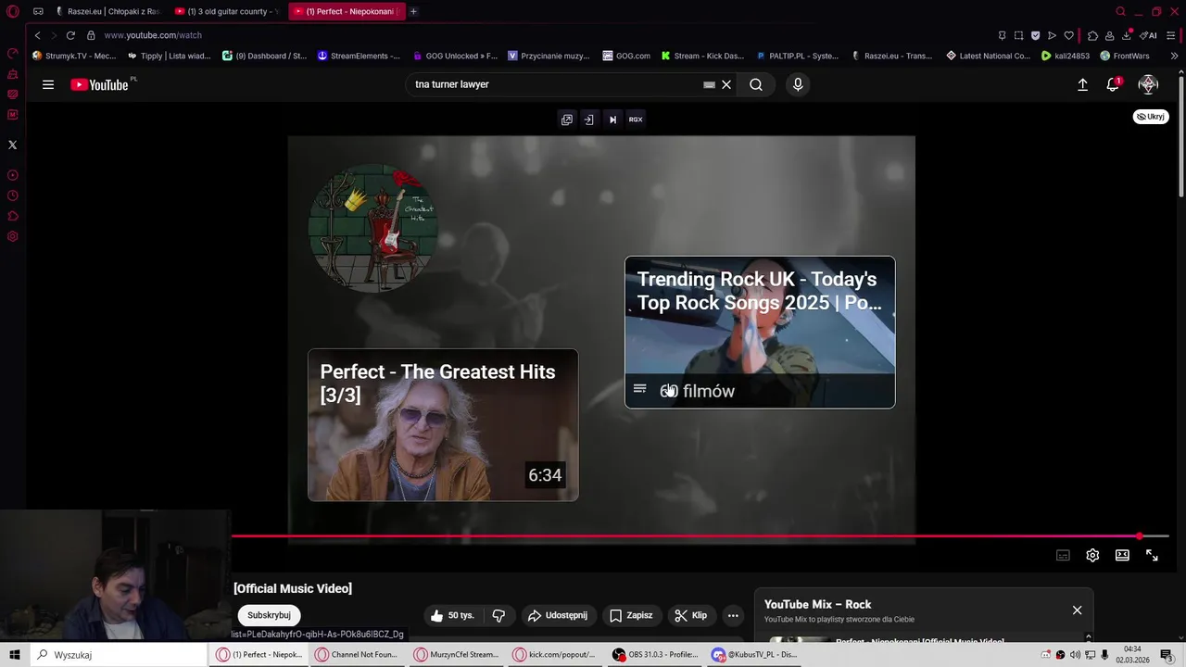Create a clip with Klip button
This screenshot has width=1186, height=667.
[690, 615]
